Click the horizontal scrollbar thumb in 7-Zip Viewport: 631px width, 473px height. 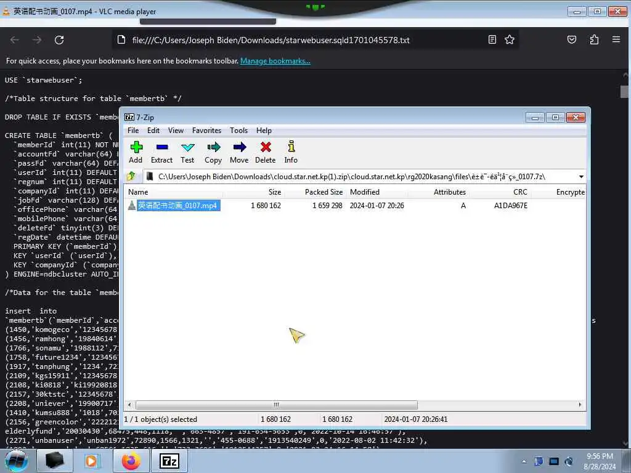pos(277,405)
